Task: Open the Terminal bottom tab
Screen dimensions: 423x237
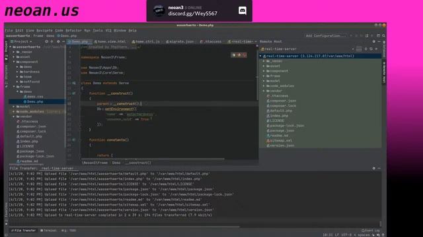Action: [x=48, y=230]
